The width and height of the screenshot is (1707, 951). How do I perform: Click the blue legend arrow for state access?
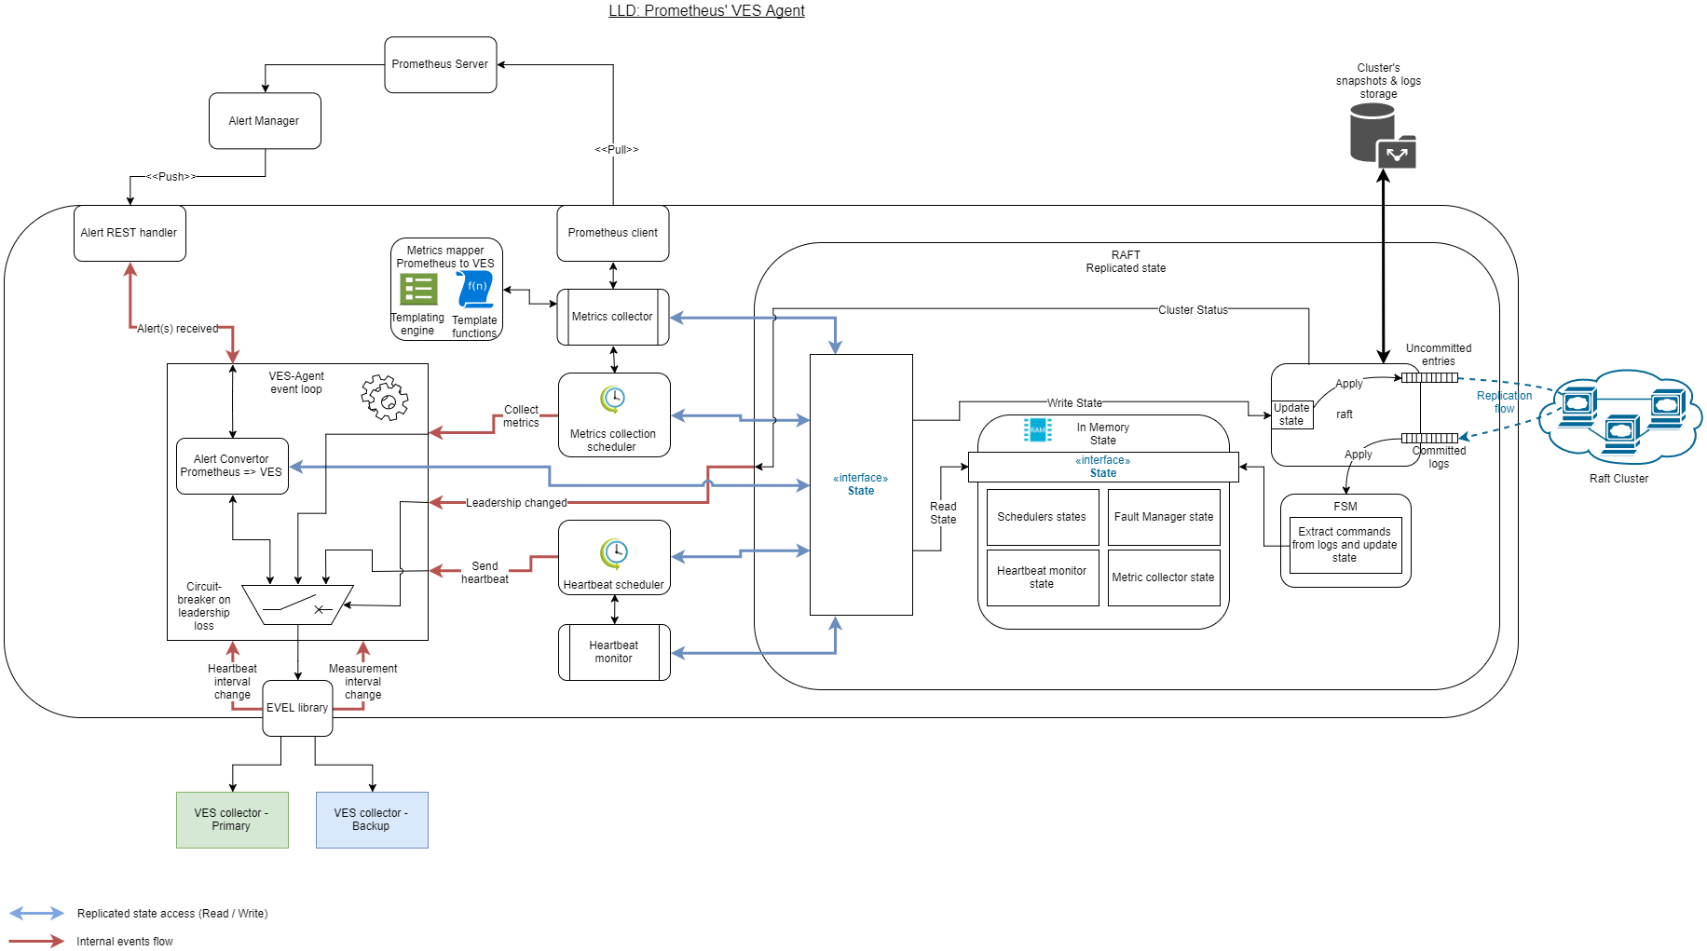37,914
